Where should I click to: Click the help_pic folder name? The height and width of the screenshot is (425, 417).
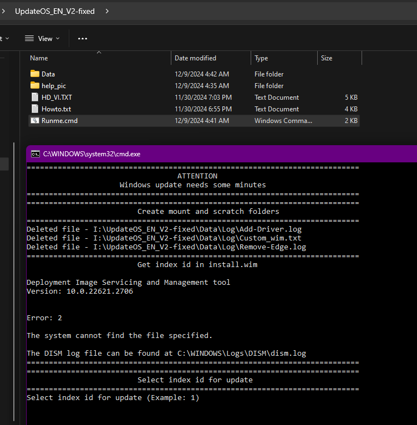coord(53,86)
